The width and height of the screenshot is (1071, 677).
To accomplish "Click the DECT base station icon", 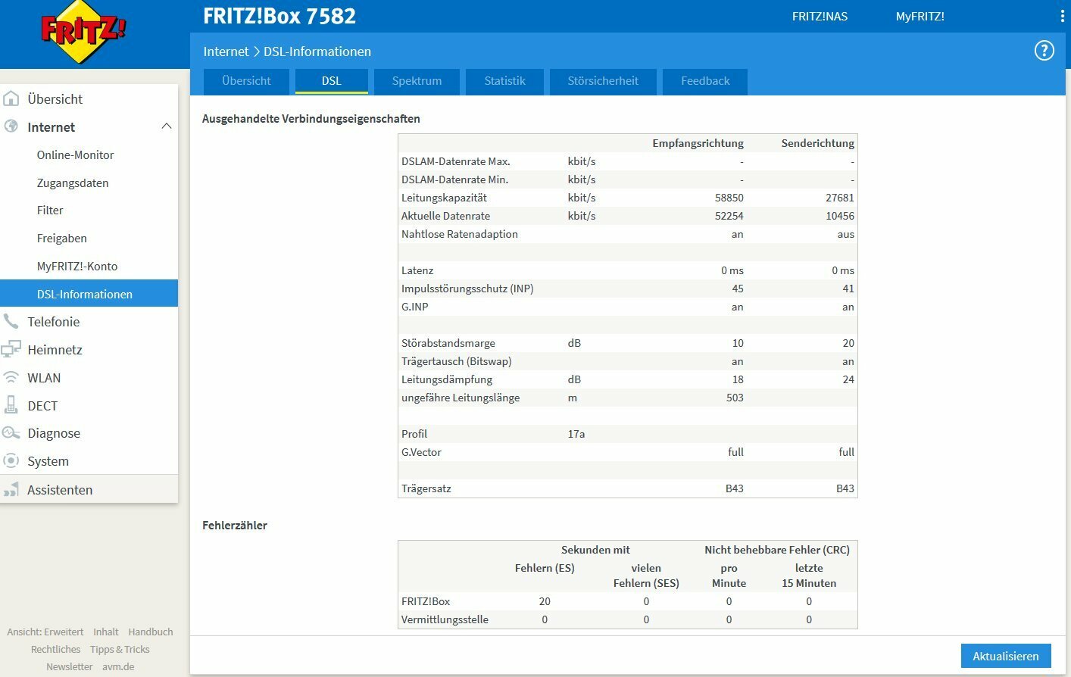I will pos(11,405).
